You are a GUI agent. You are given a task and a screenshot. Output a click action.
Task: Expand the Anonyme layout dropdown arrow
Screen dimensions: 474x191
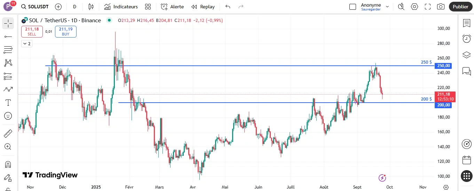(x=387, y=7)
